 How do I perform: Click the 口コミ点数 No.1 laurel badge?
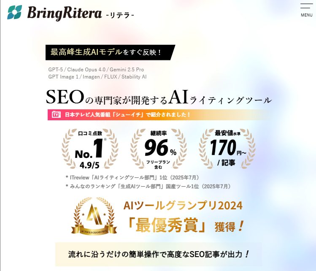coord(90,149)
